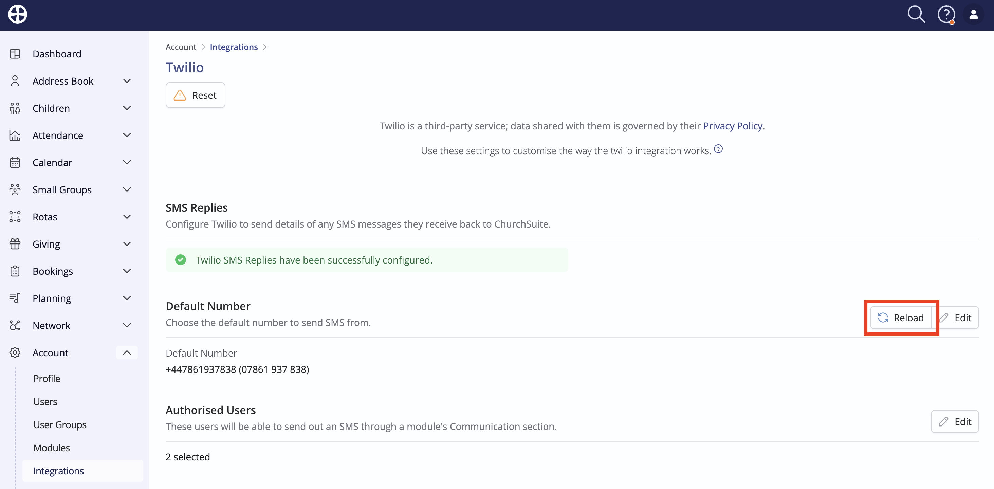Click the Children sidebar icon

[x=15, y=108]
